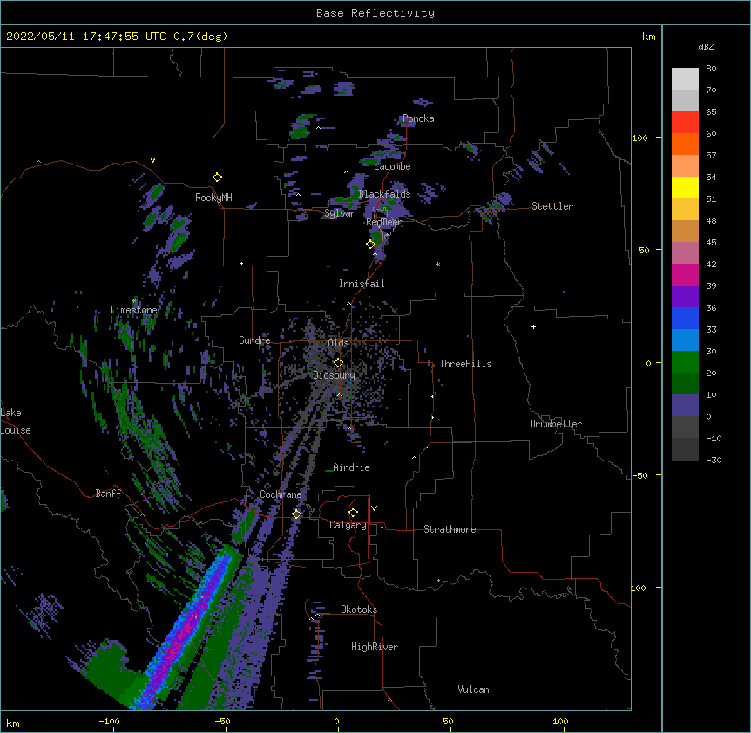Click the HighRiver label

point(375,647)
